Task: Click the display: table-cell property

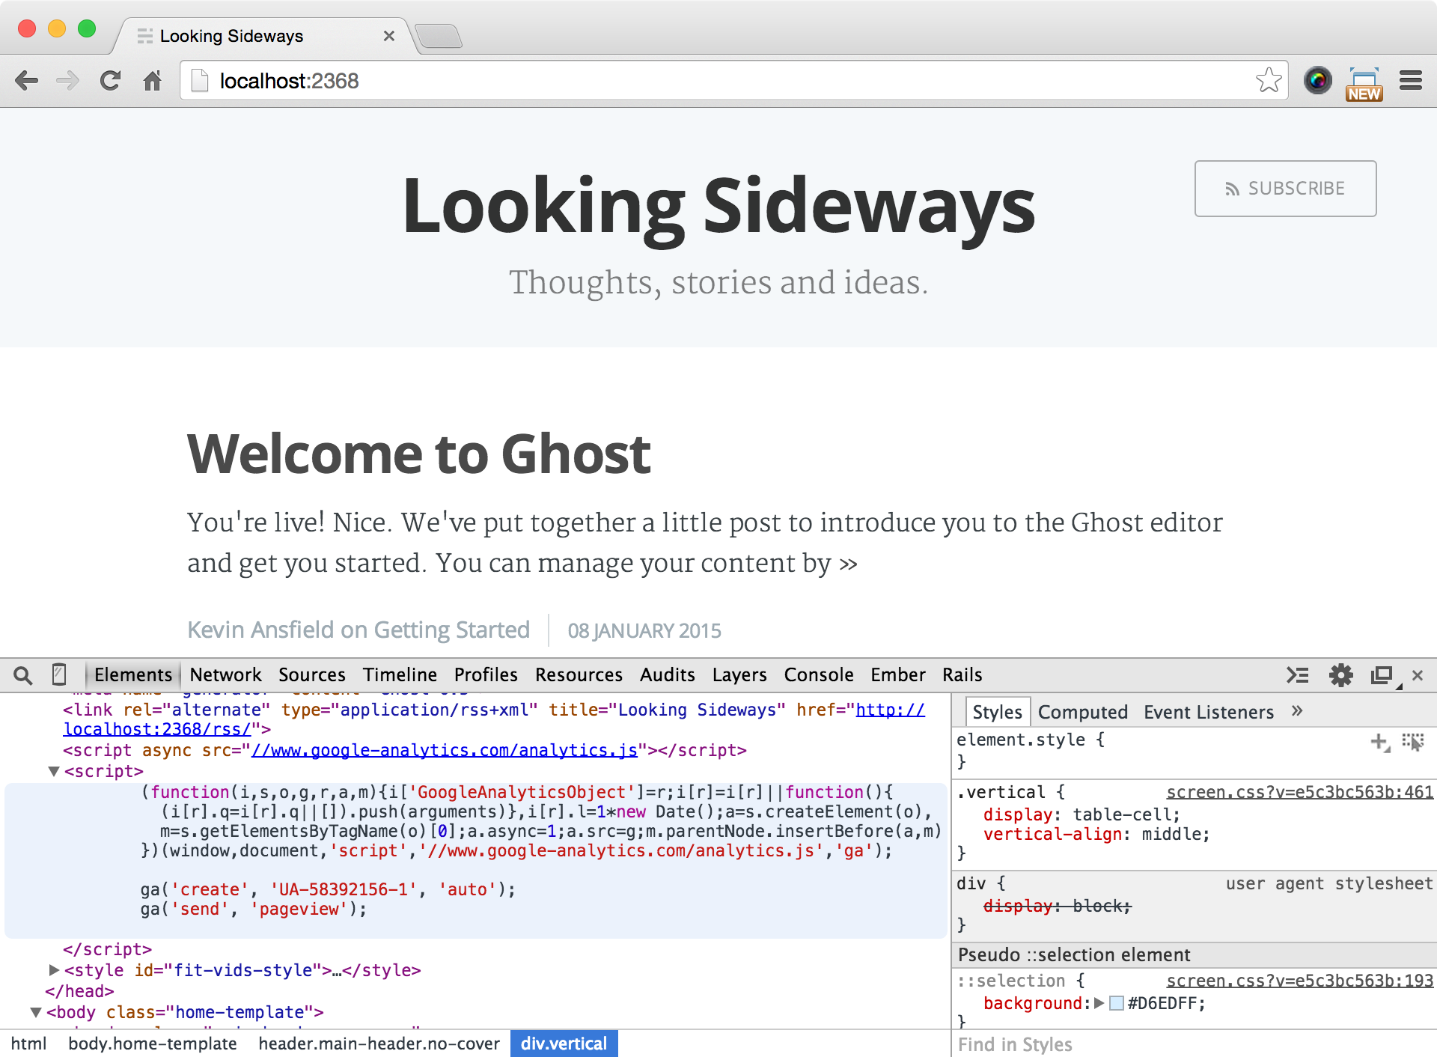Action: tap(1081, 814)
